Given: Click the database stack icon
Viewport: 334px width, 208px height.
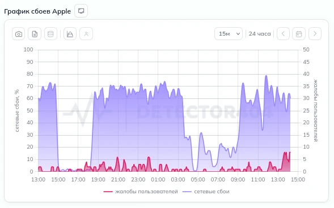Looking at the screenshot, I should 50,34.
